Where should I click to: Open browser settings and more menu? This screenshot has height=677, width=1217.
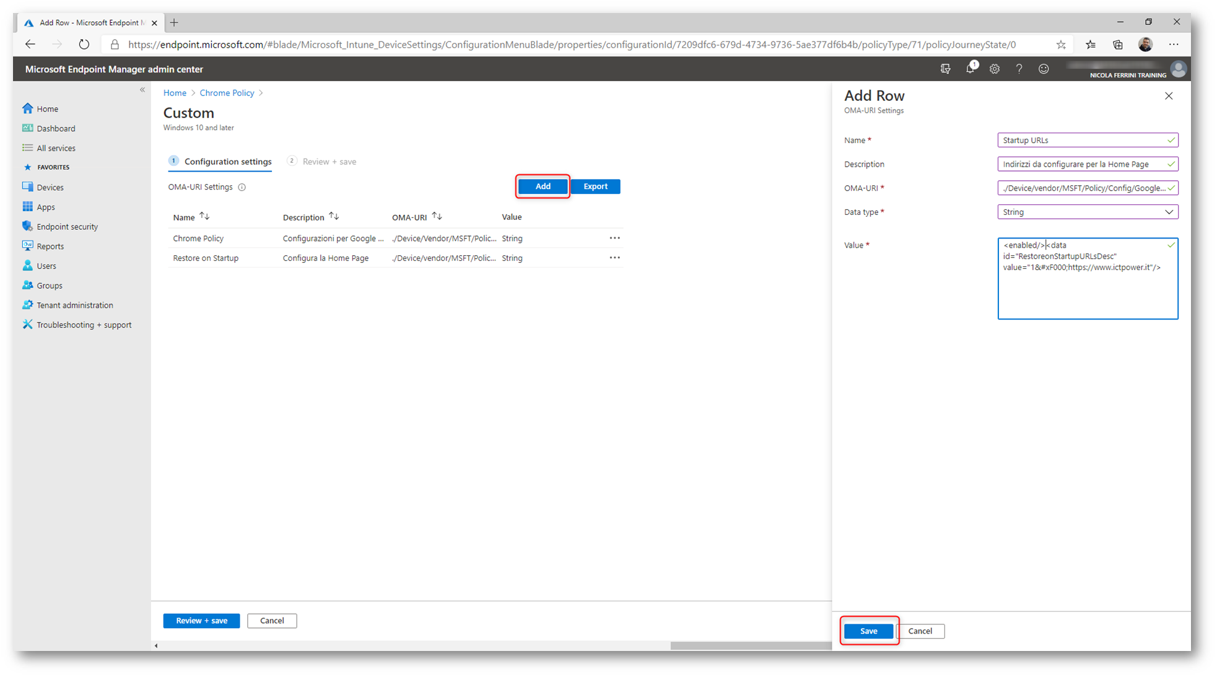click(x=1174, y=45)
